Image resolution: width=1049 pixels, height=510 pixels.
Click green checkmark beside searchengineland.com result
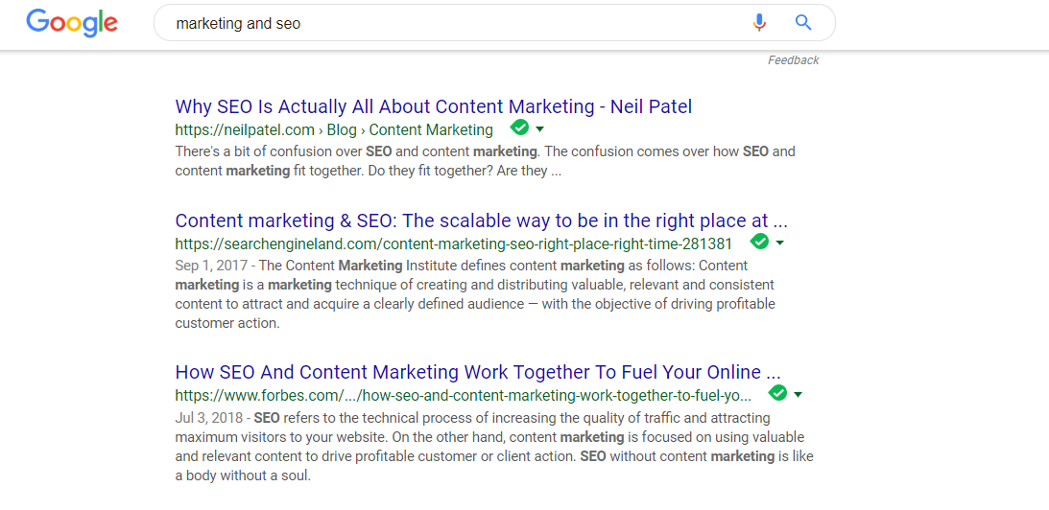759,242
